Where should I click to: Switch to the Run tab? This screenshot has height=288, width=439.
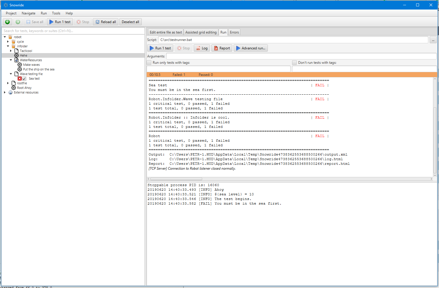pos(223,32)
